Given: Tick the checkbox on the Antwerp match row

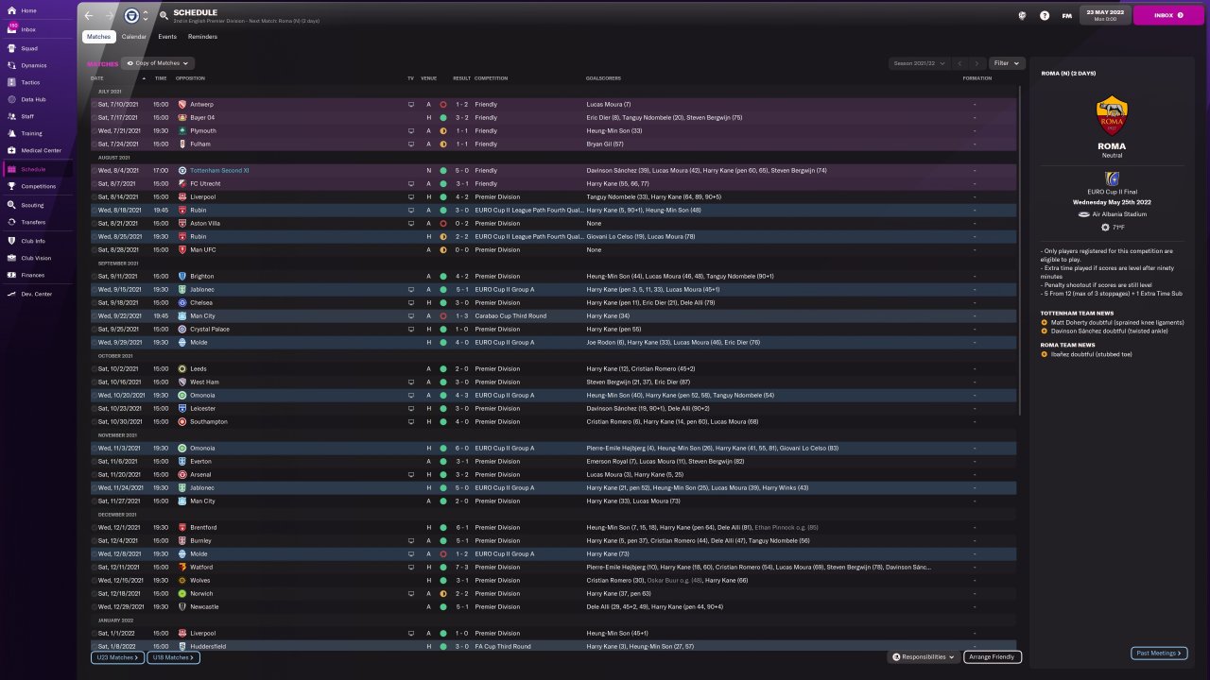Looking at the screenshot, I should pos(94,104).
